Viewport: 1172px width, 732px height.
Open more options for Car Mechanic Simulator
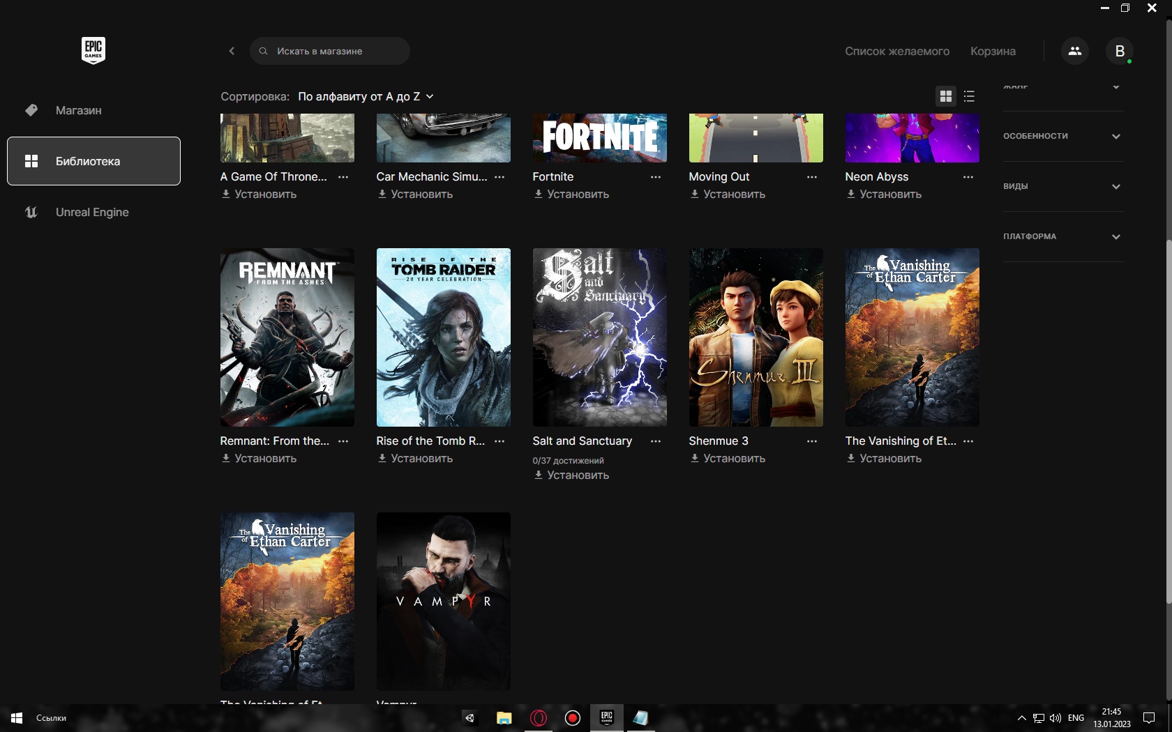click(499, 177)
